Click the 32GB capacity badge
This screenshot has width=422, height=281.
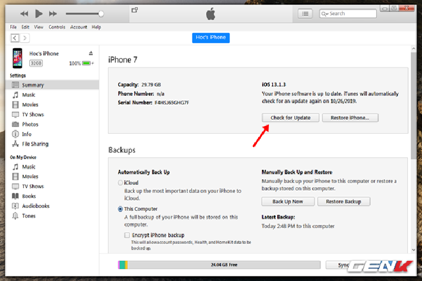(x=36, y=63)
